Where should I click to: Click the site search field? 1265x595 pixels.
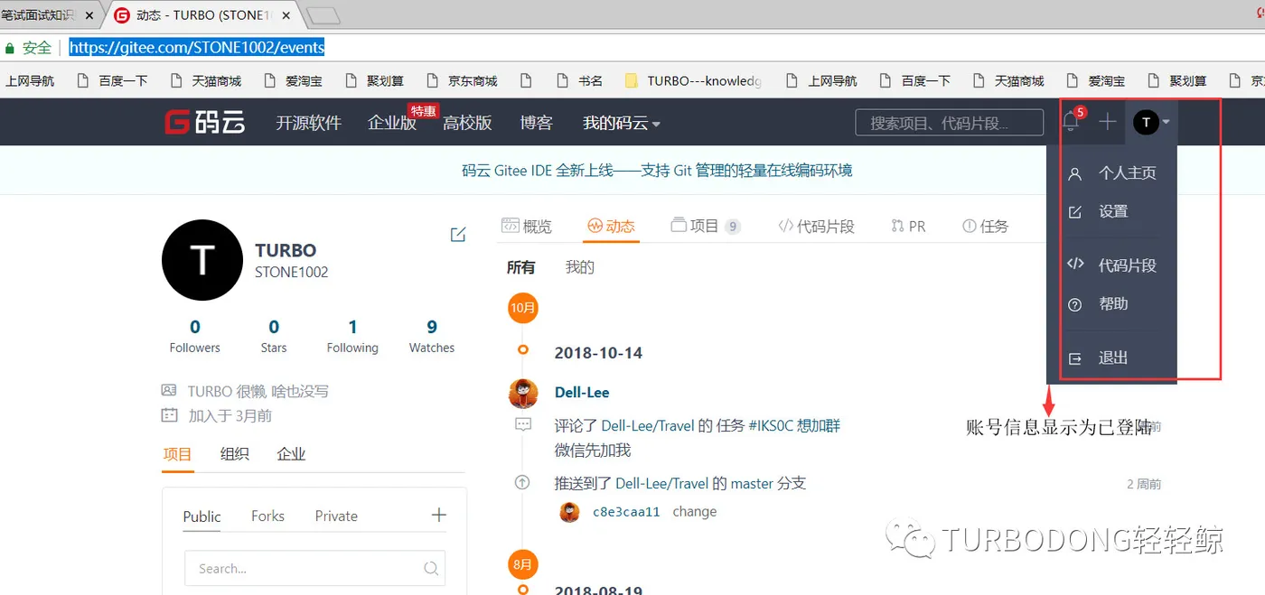coord(951,123)
